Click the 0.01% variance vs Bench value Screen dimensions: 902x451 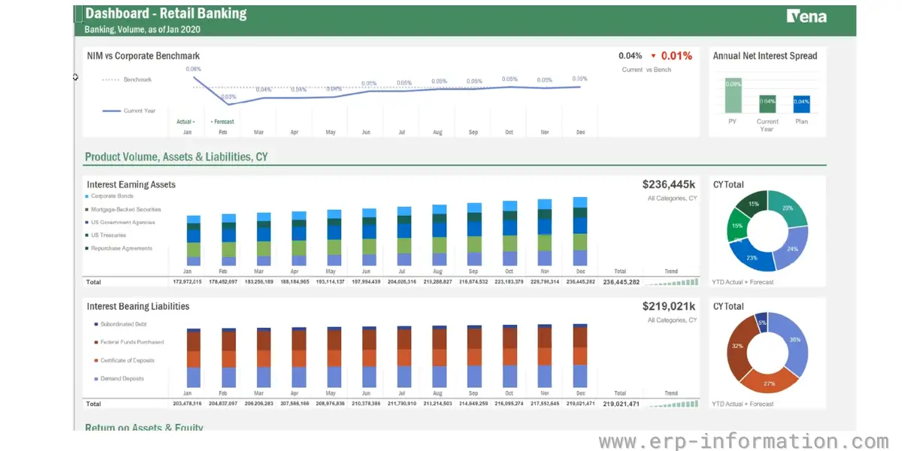pos(676,56)
